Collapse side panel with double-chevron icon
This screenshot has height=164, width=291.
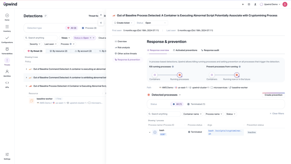101,23
